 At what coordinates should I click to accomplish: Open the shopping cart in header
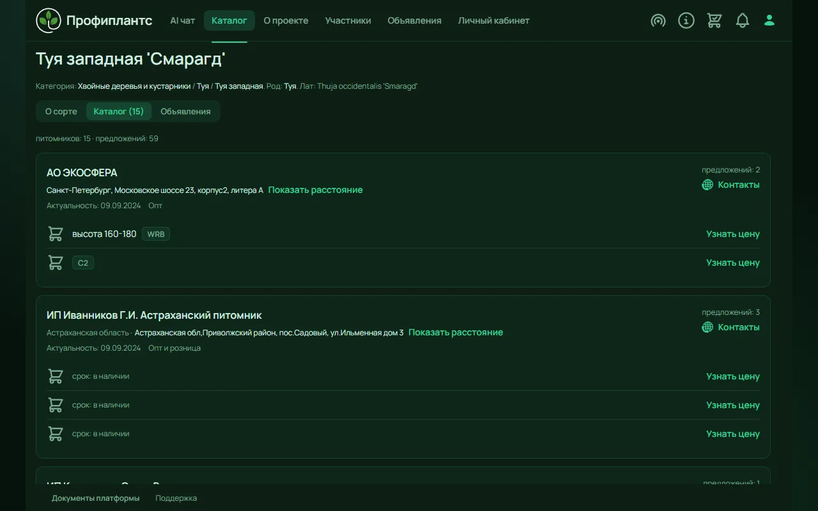(714, 20)
